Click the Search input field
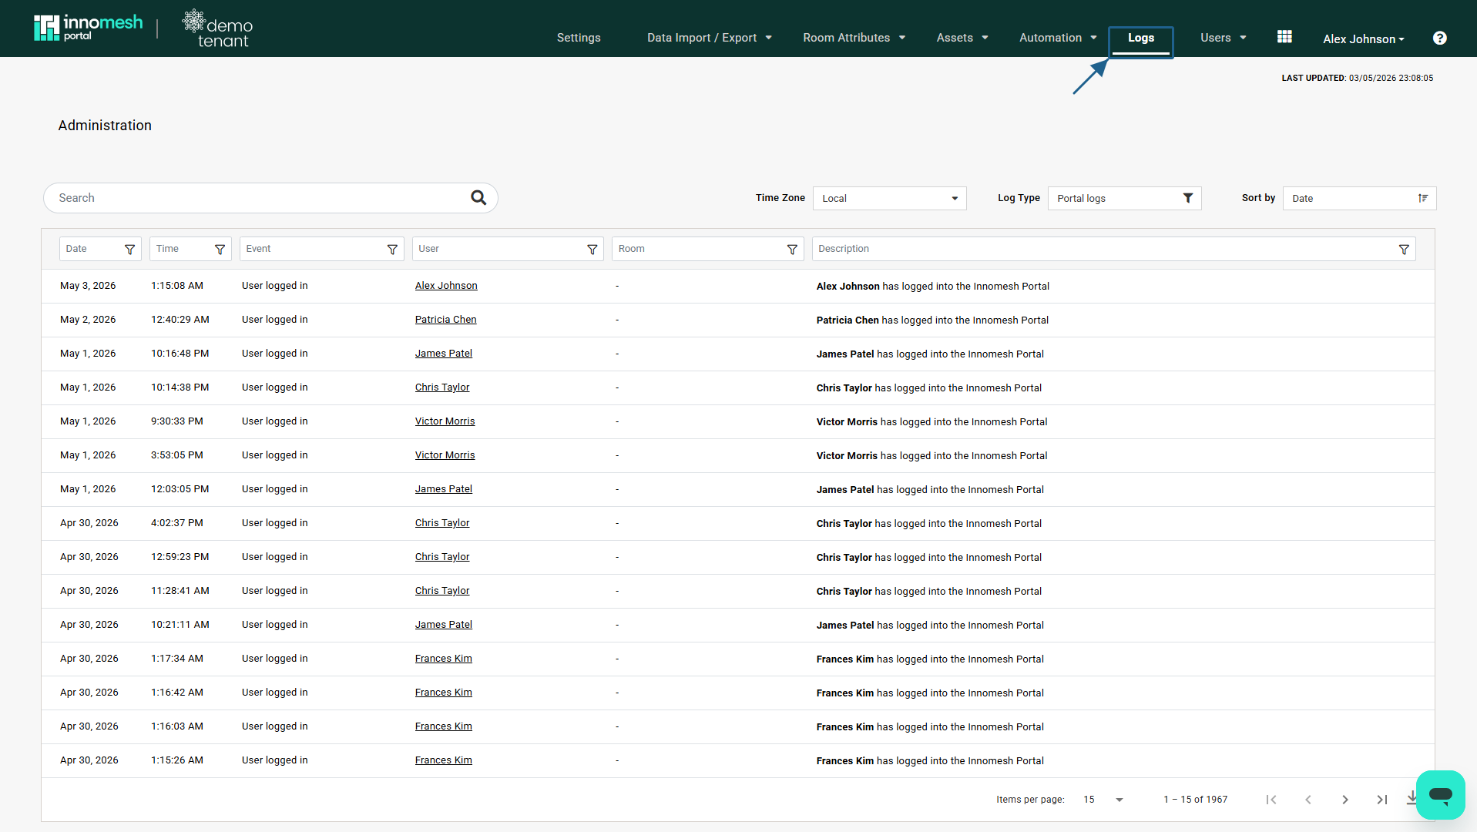 point(262,198)
